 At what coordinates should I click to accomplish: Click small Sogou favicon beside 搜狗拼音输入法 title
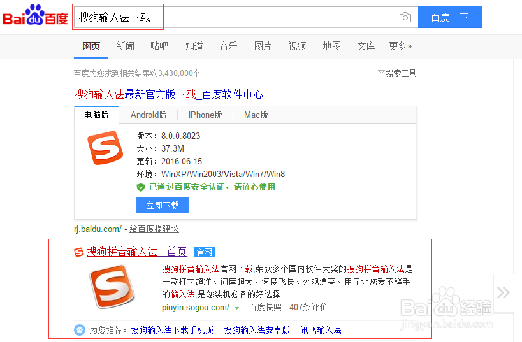78,252
